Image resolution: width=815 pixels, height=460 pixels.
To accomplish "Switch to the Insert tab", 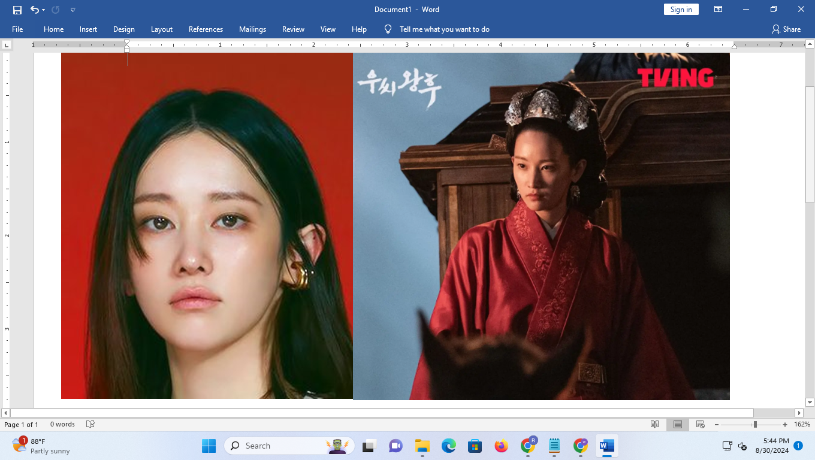I will pyautogui.click(x=88, y=29).
